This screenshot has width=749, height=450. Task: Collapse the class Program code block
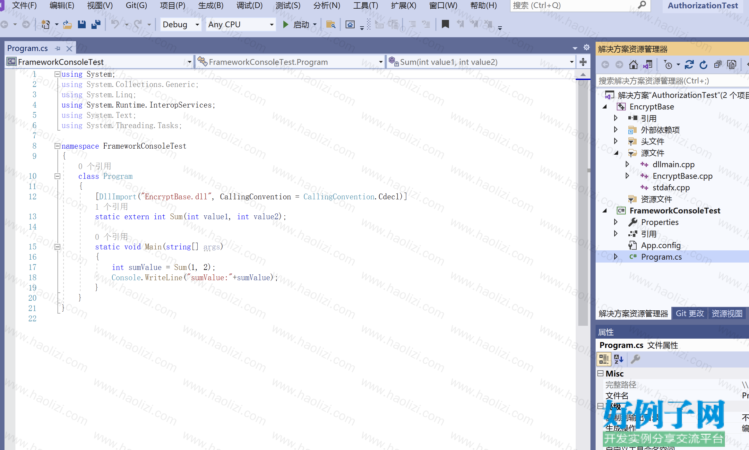pos(57,176)
